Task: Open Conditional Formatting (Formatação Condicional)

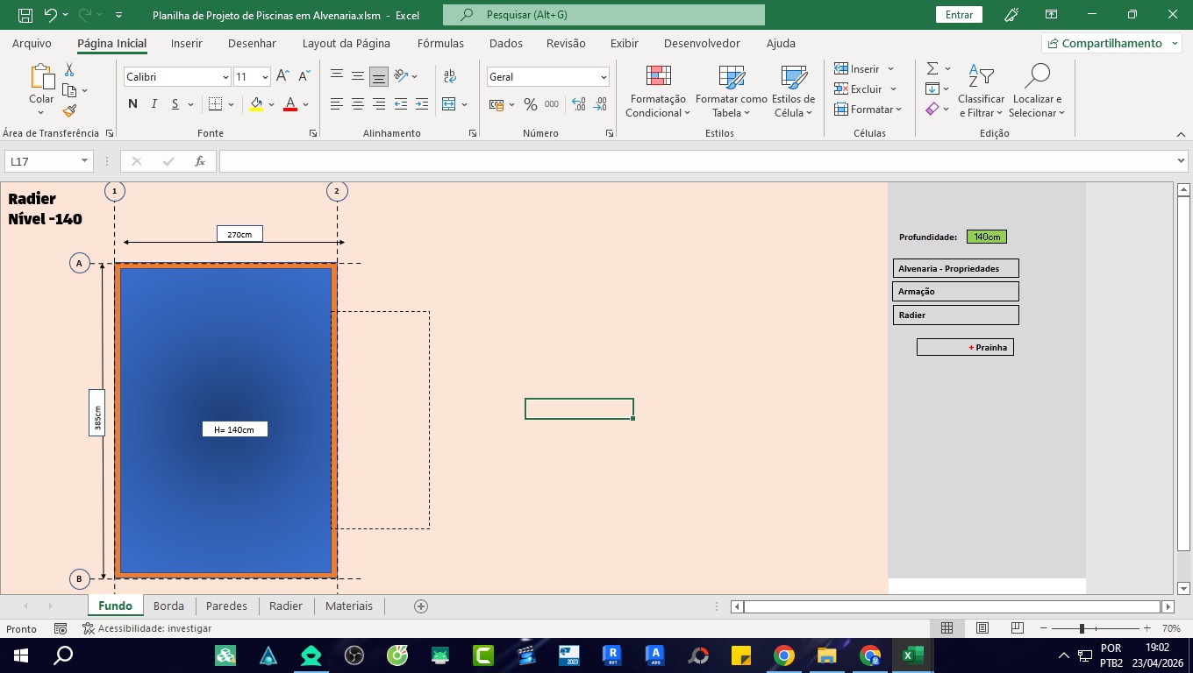Action: click(659, 92)
